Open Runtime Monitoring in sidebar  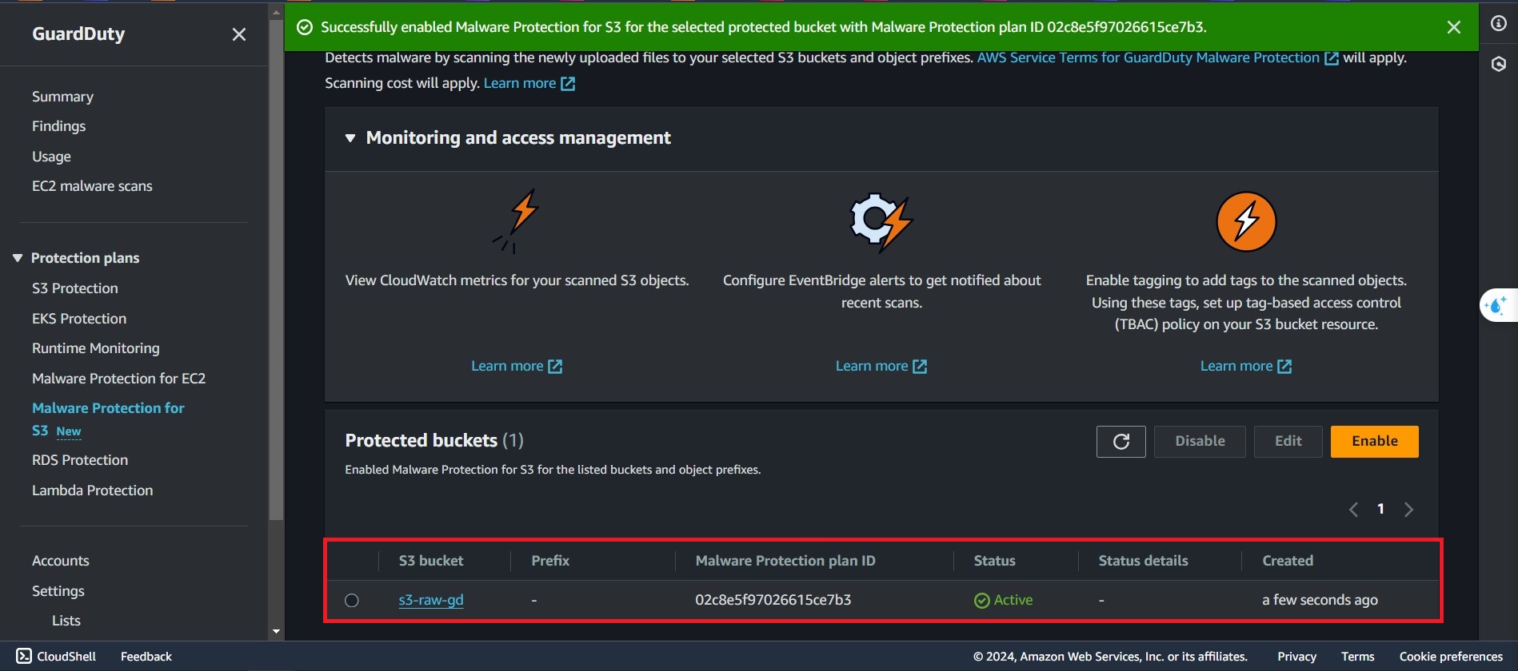pos(95,348)
